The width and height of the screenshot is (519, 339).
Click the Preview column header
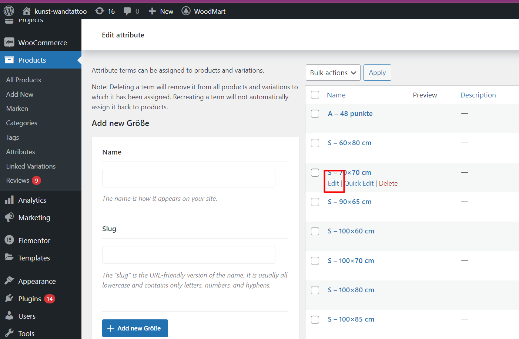tap(425, 95)
